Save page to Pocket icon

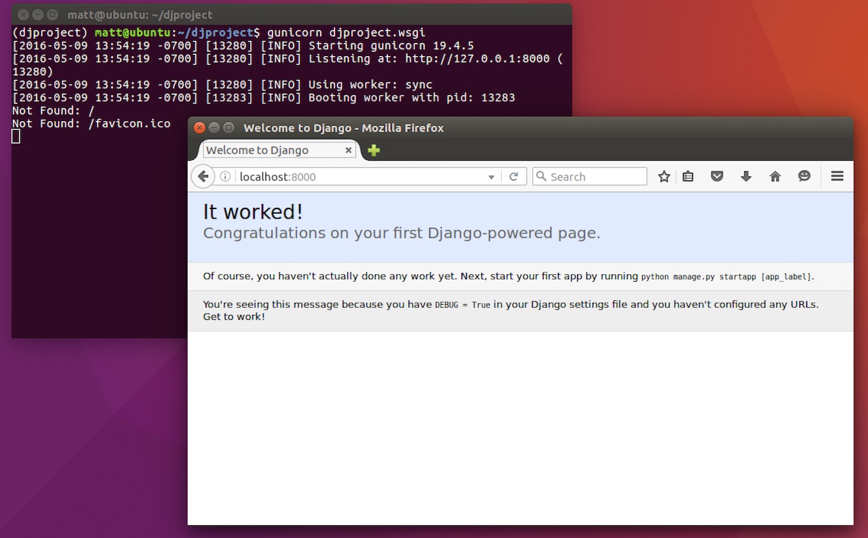click(717, 177)
